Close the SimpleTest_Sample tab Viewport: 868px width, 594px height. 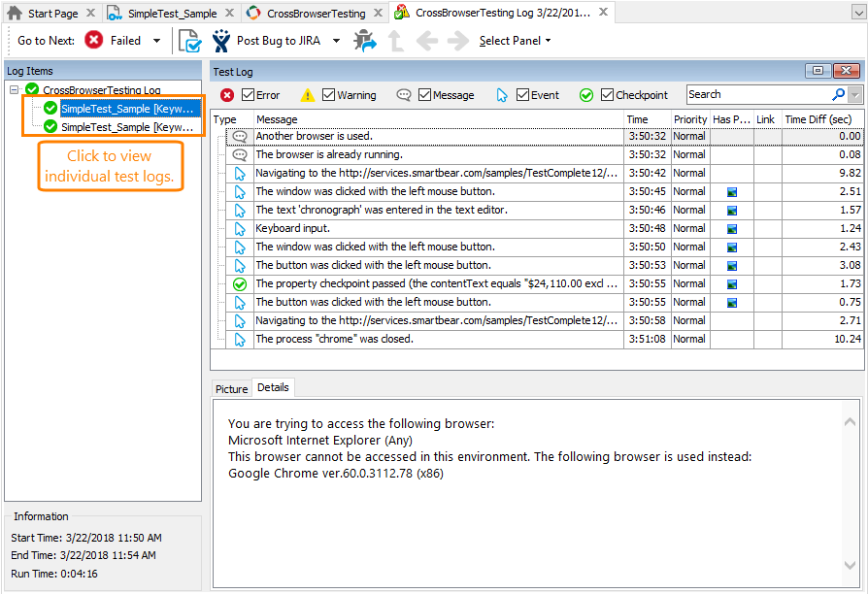230,13
